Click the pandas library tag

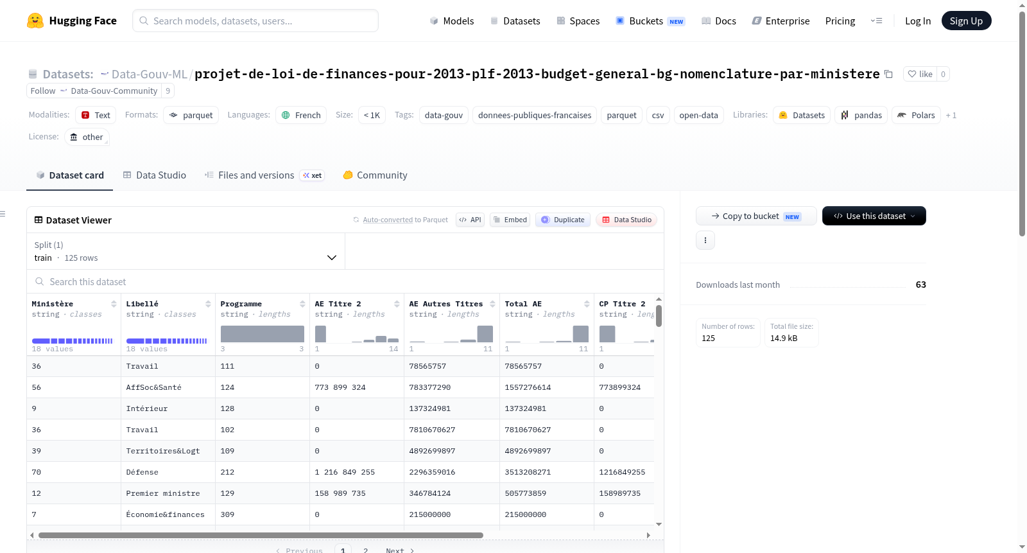(861, 115)
